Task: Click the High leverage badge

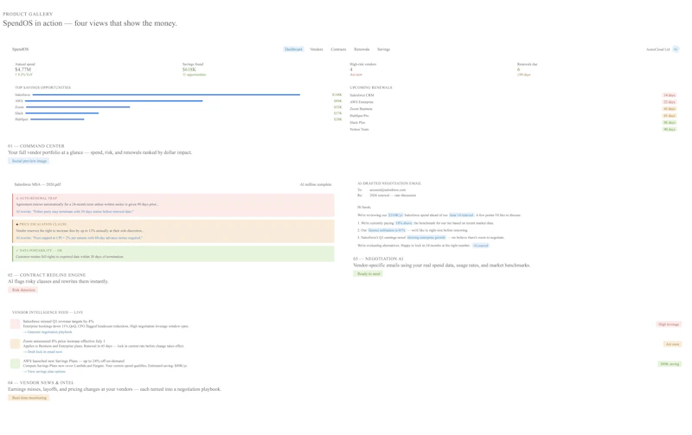Action: click(669, 324)
